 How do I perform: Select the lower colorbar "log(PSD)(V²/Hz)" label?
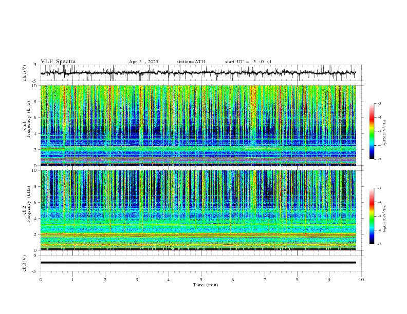pos(384,218)
